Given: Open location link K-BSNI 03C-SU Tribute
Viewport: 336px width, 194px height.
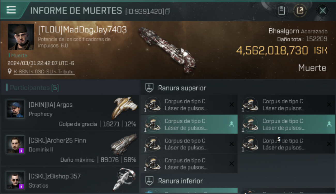Looking at the screenshot, I should click(44, 72).
